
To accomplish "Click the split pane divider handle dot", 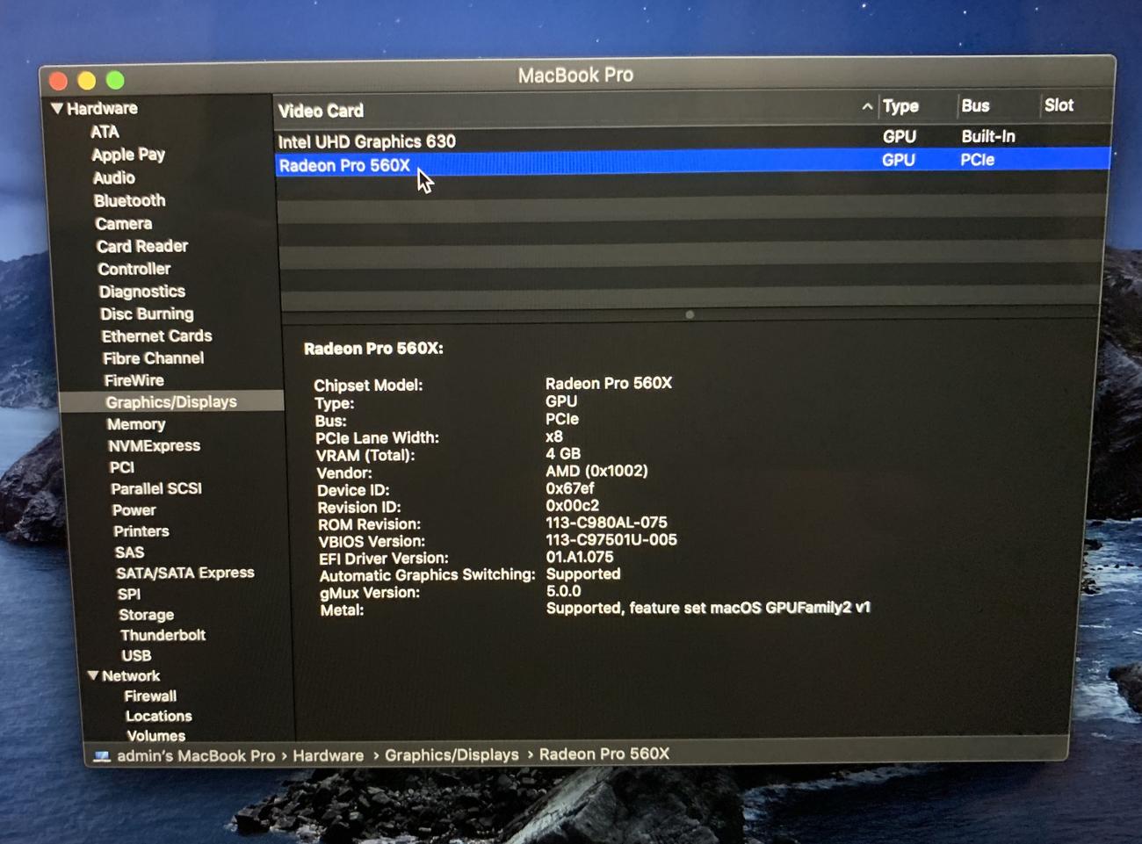I will tap(690, 314).
